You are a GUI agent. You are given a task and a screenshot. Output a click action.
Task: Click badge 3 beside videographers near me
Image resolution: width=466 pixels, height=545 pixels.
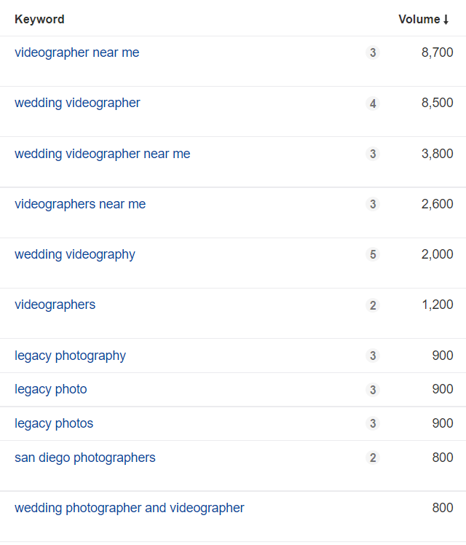(373, 204)
